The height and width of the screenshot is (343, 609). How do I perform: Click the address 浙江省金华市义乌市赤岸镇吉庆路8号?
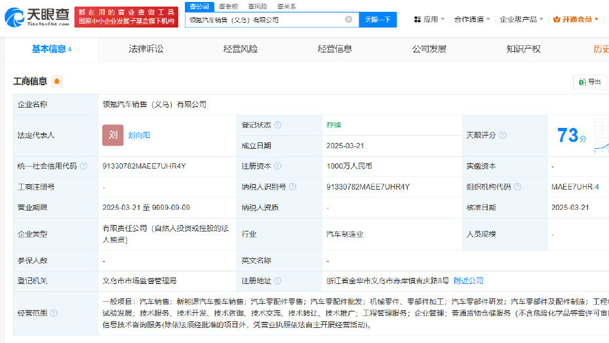(387, 281)
